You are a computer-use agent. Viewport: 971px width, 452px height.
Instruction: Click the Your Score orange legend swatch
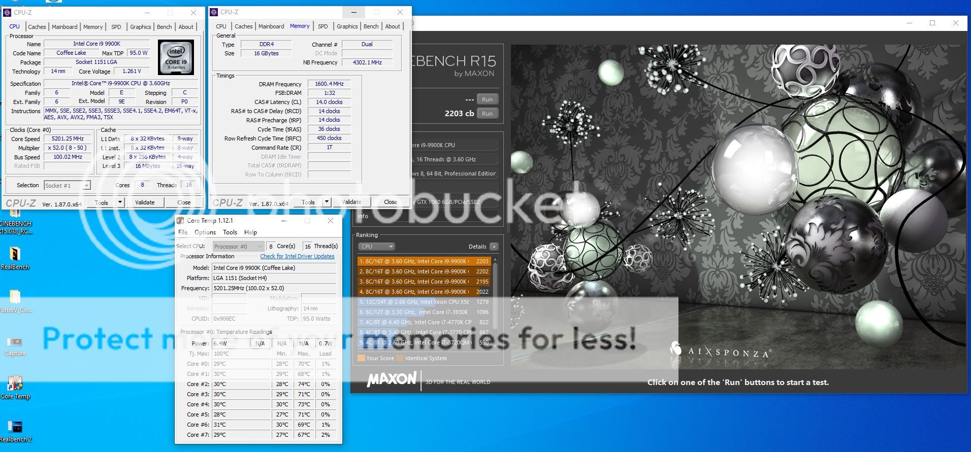pyautogui.click(x=361, y=358)
